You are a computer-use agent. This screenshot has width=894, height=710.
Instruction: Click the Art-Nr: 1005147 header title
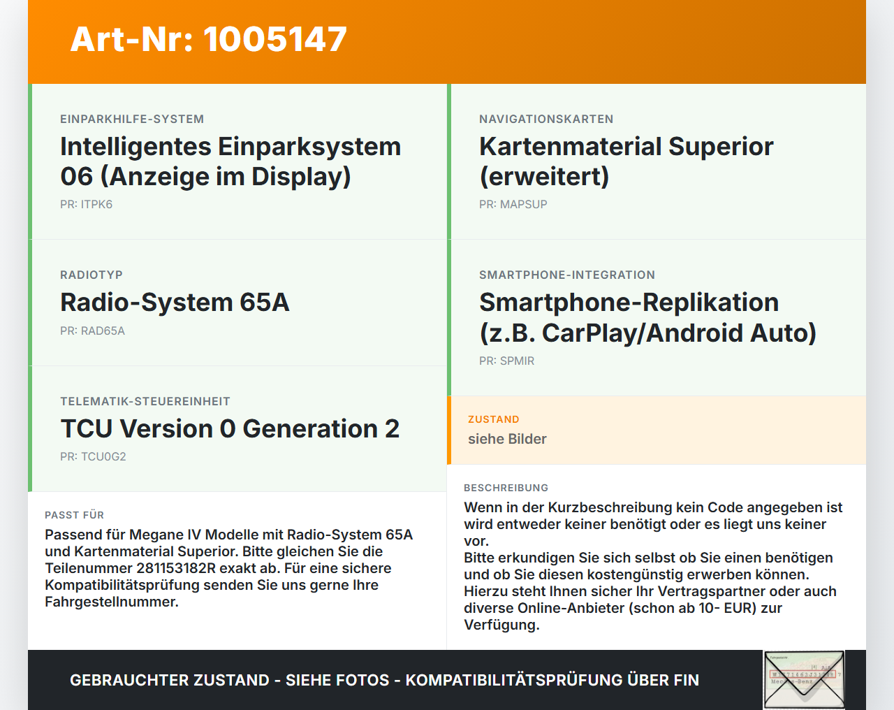pos(209,39)
